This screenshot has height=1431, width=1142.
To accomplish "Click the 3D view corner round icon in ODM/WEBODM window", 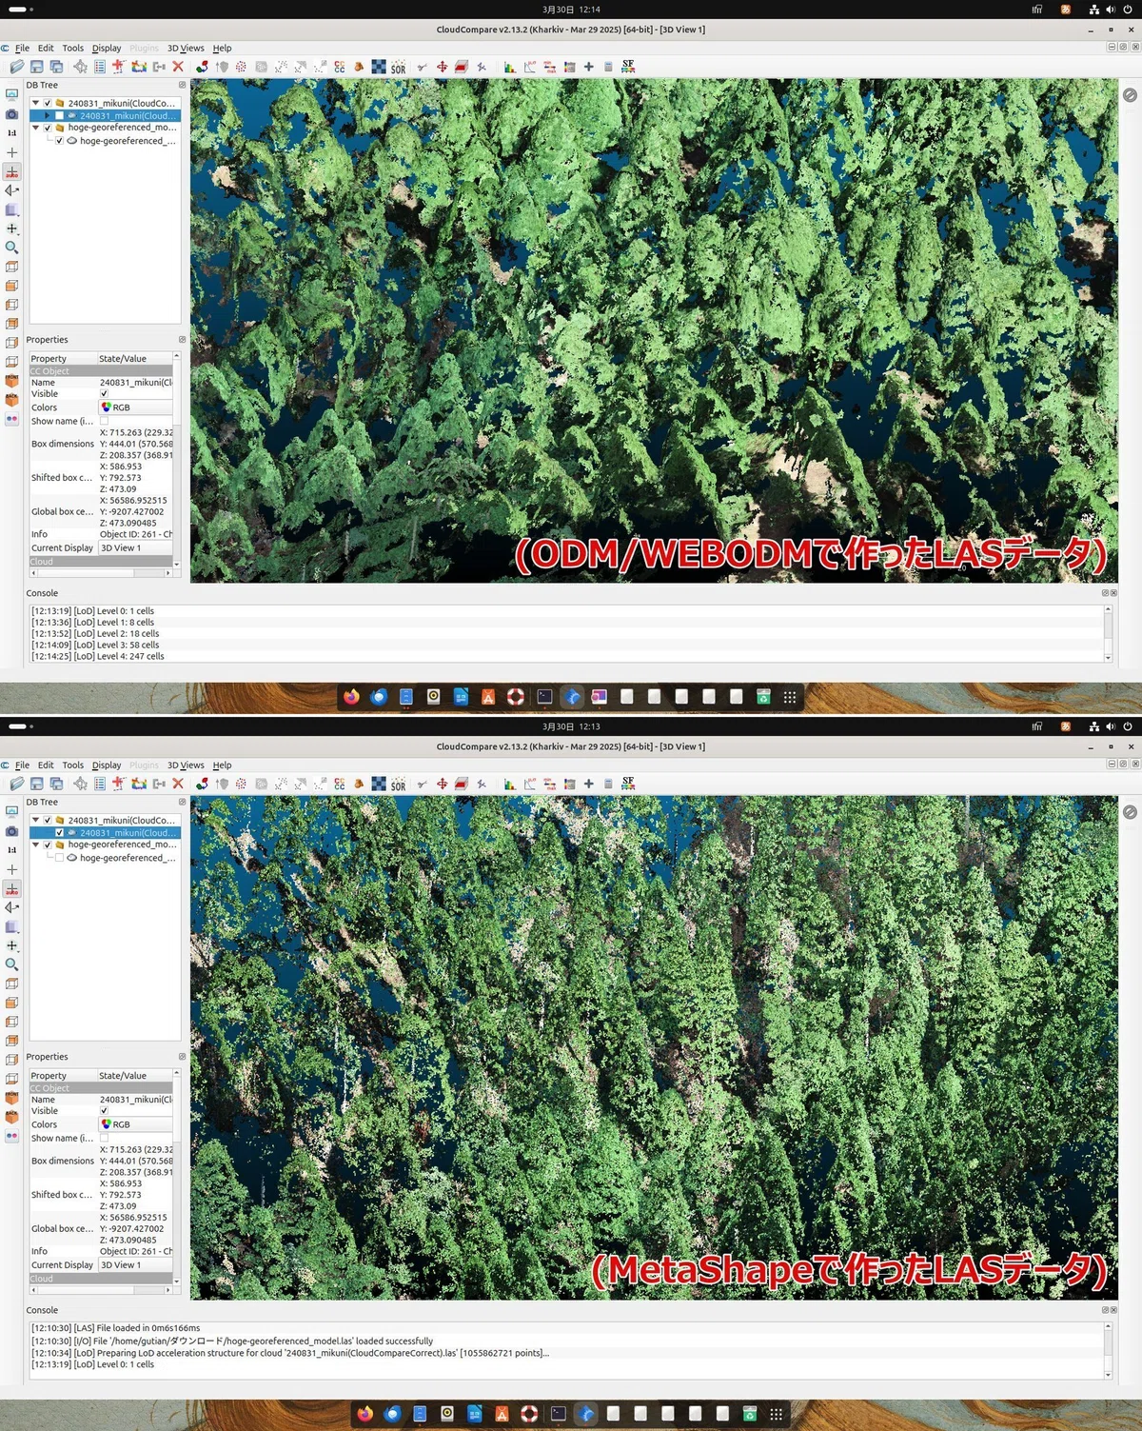I will (x=1130, y=95).
